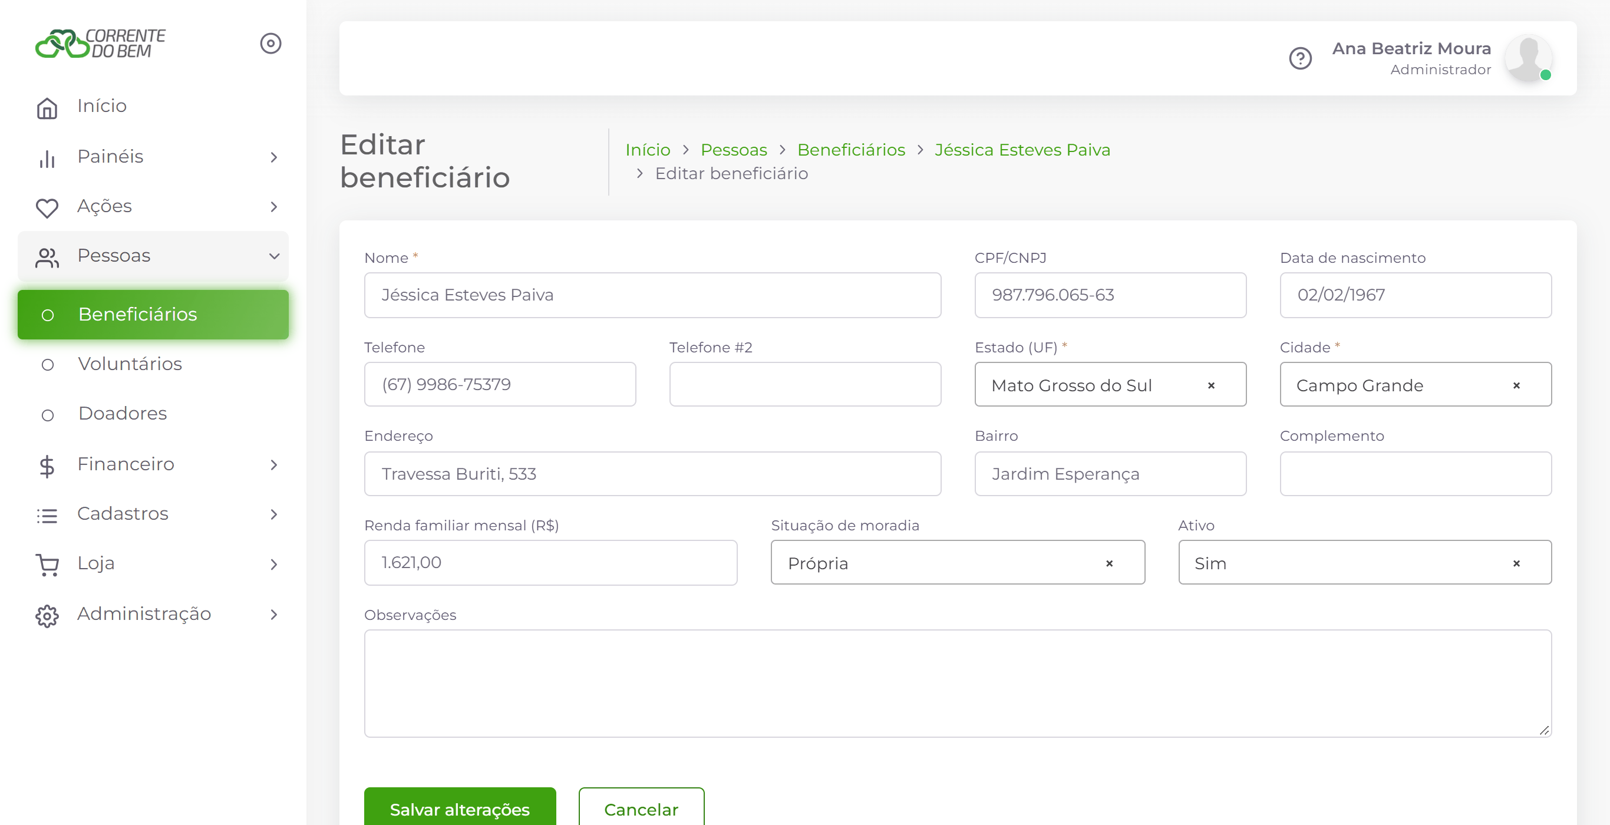This screenshot has width=1610, height=825.
Task: Click into the Nome input field
Action: click(652, 295)
